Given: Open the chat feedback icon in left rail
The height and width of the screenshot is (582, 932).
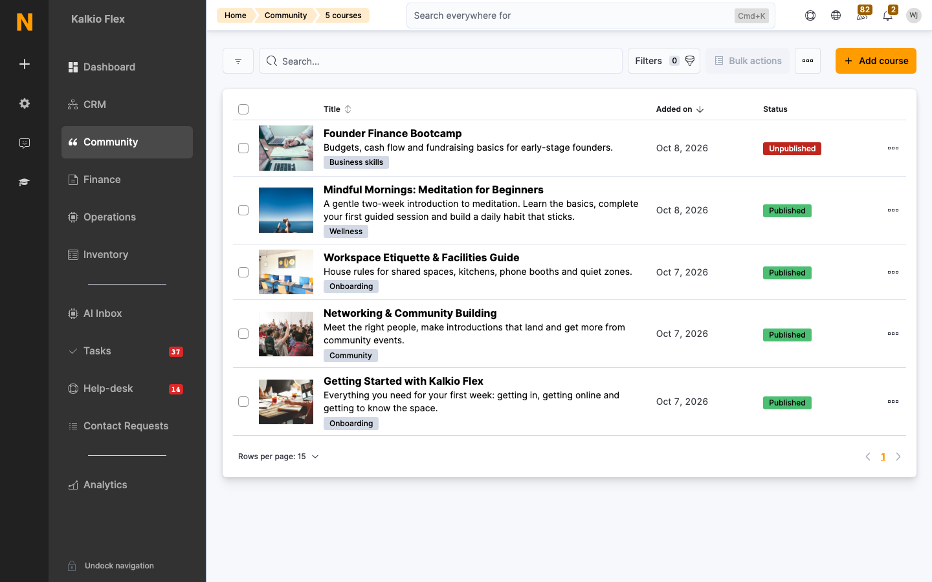Looking at the screenshot, I should pyautogui.click(x=25, y=143).
